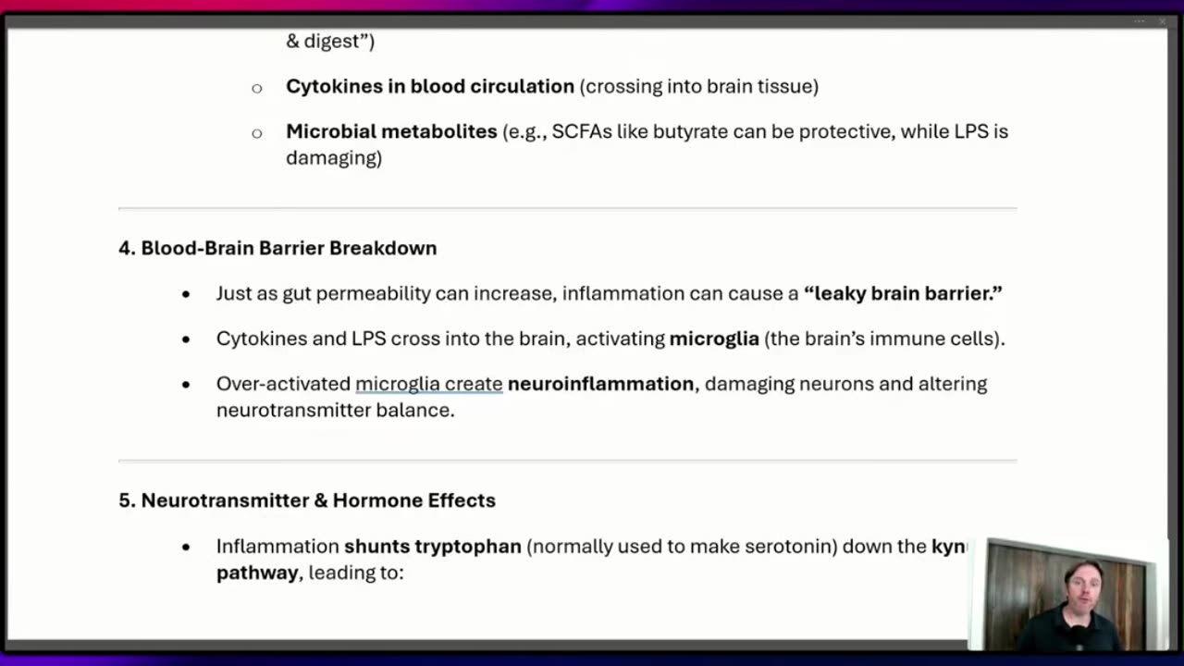
Task: Click the bullet before "Over-activated microglia"
Action: (186, 385)
